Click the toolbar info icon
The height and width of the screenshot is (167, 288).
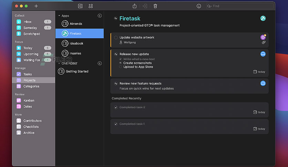tap(199, 6)
